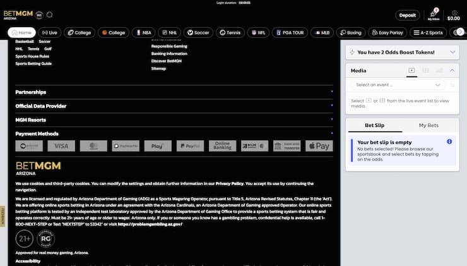
Task: Click the MGM card payment logo
Action: [x=255, y=146]
